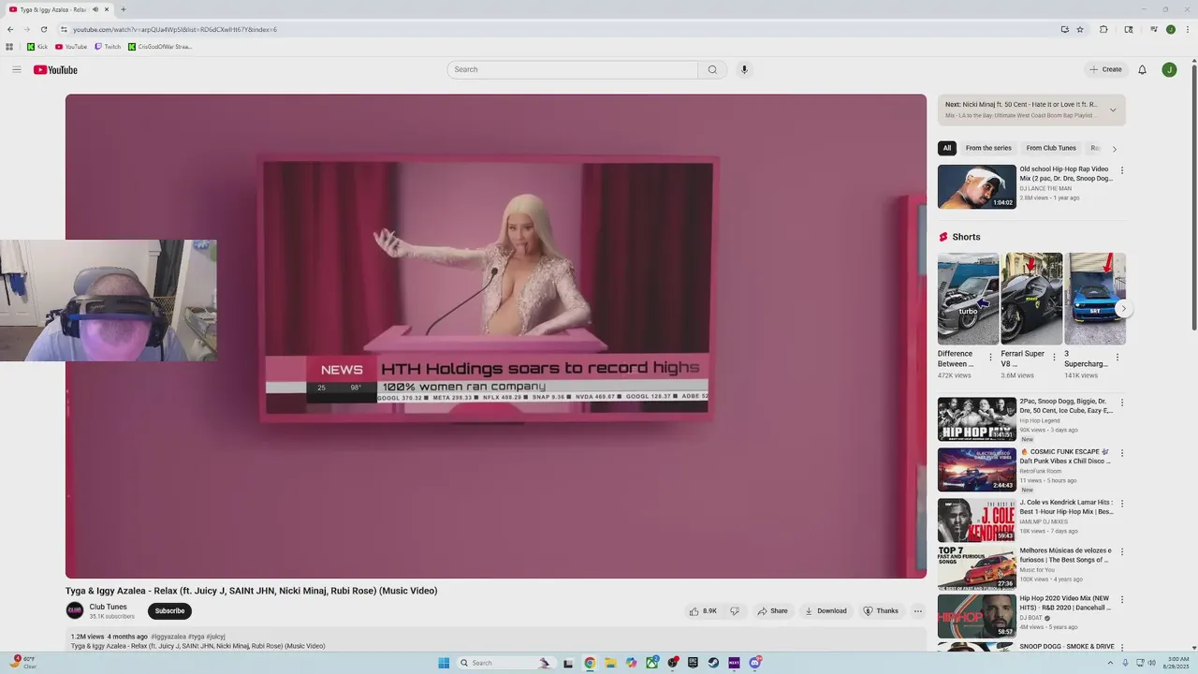Open a new browser tab
Image resolution: width=1198 pixels, height=674 pixels.
pos(123,9)
